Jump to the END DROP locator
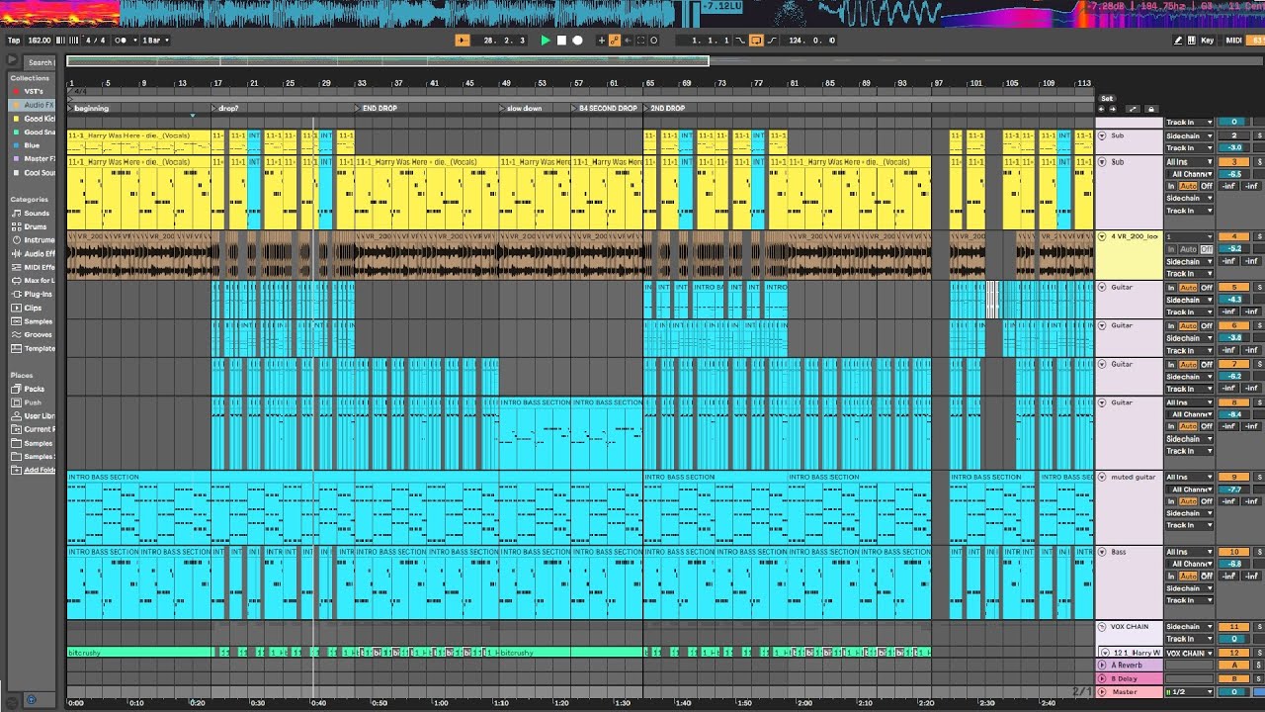This screenshot has height=712, width=1265. click(377, 109)
